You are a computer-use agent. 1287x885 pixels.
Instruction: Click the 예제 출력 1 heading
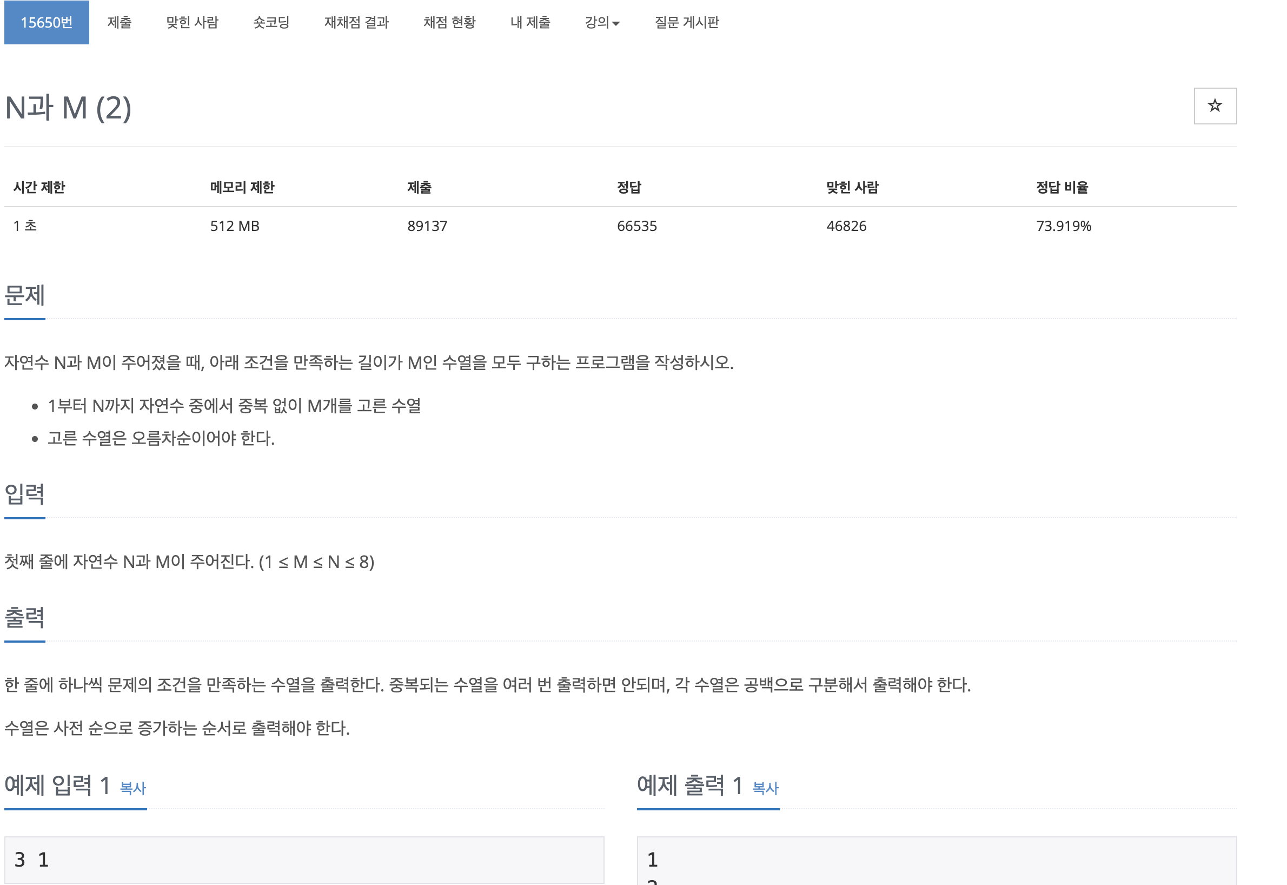coord(690,785)
